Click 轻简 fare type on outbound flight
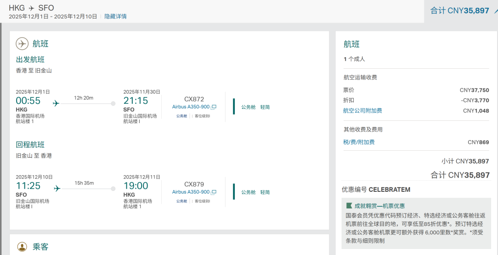Viewport: 498px width, 255px height. click(x=265, y=107)
